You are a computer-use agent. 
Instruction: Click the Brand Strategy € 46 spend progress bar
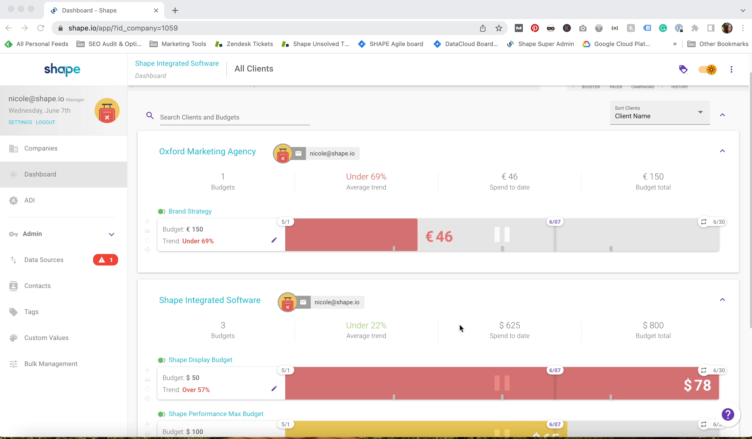pos(351,235)
